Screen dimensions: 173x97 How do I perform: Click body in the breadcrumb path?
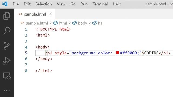point(82,23)
